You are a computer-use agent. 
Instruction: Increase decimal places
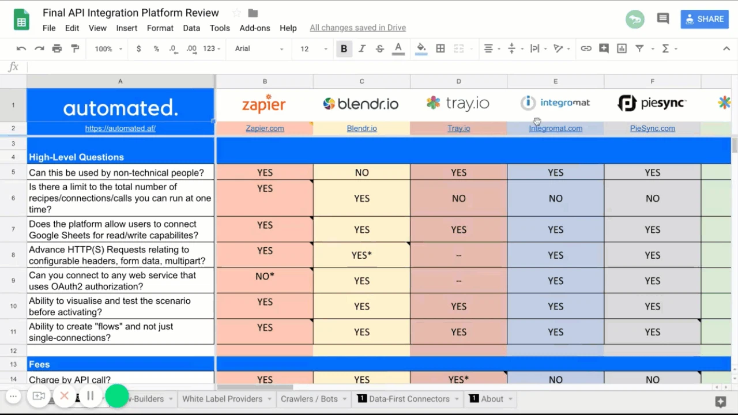[x=191, y=49]
